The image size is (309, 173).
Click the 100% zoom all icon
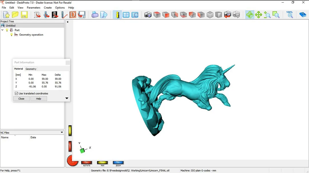pyautogui.click(x=290, y=15)
